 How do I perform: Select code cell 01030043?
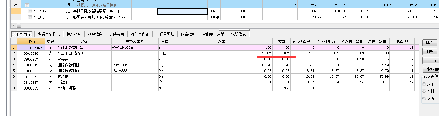31,65
